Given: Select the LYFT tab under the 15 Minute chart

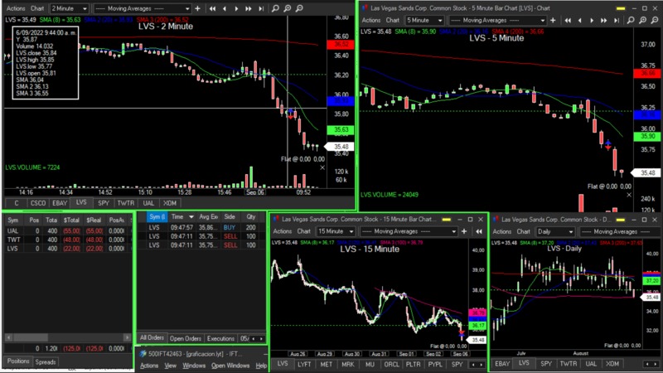Looking at the screenshot, I should click(303, 364).
